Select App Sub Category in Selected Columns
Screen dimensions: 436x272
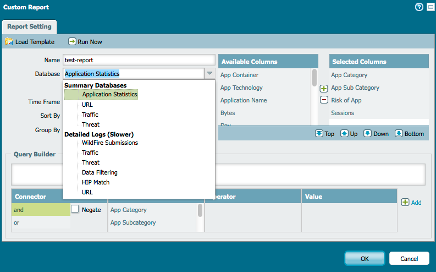coord(355,88)
